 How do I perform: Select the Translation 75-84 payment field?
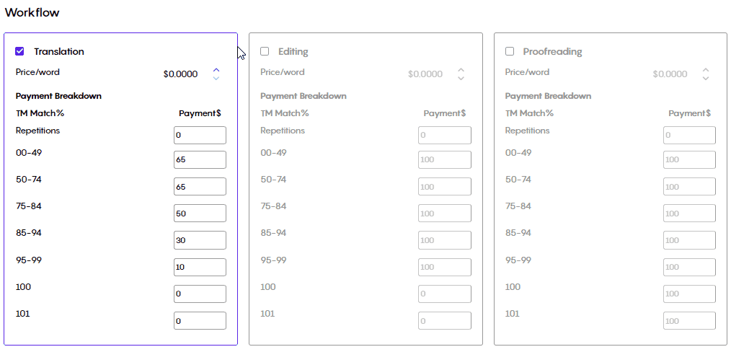(200, 213)
